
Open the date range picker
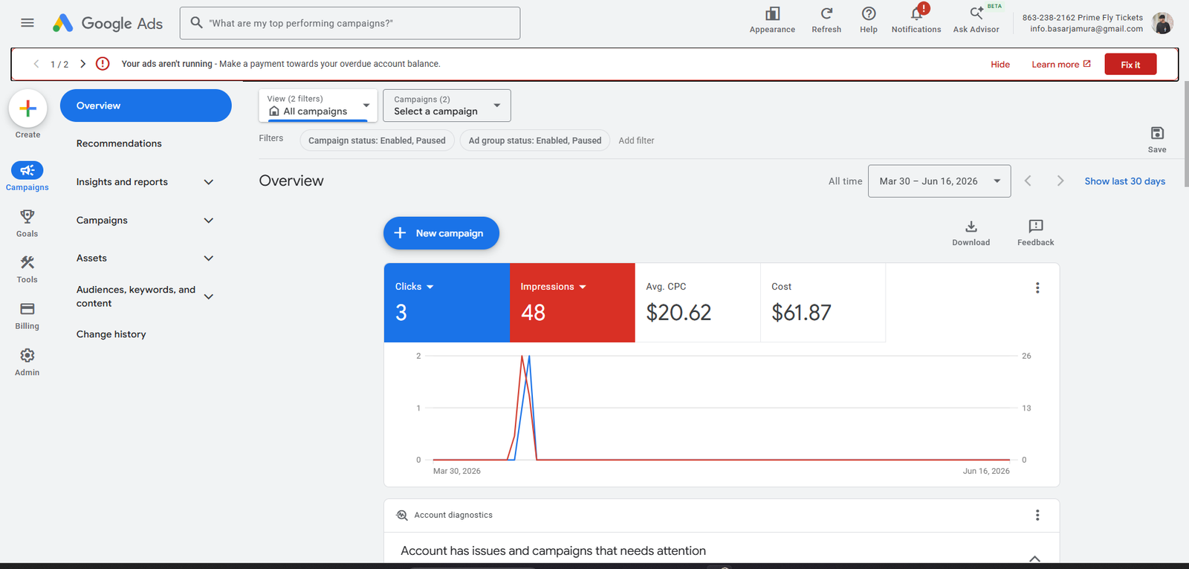pyautogui.click(x=939, y=181)
